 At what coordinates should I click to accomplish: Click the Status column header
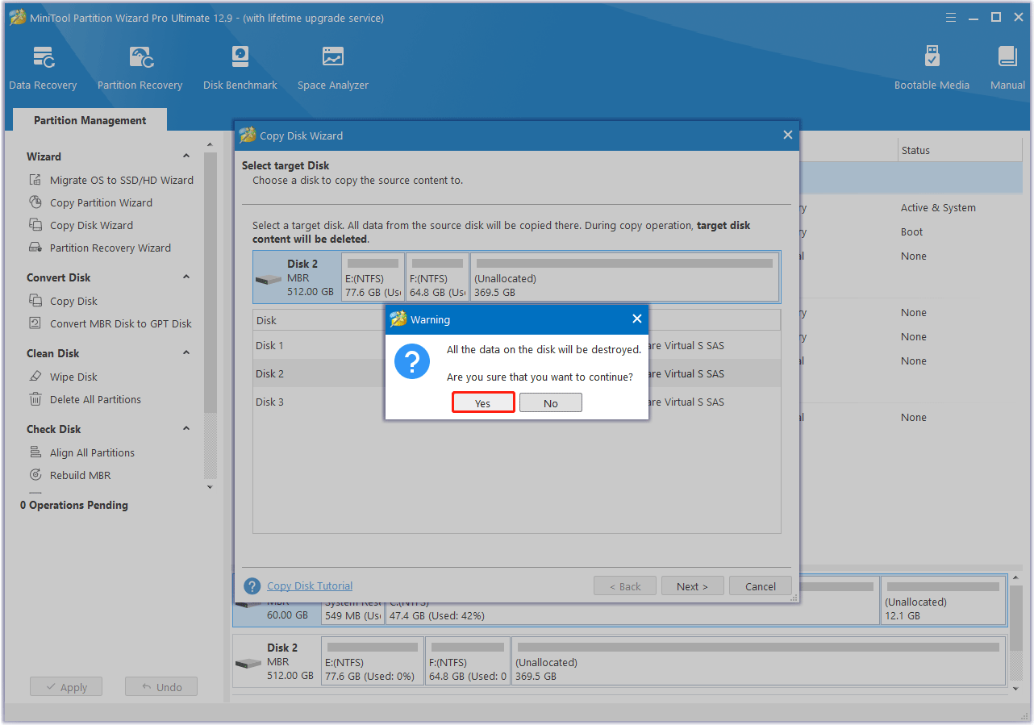coord(960,150)
